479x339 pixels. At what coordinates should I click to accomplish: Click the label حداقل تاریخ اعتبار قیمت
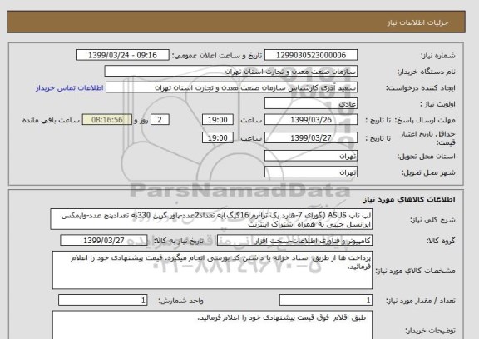click(427, 138)
